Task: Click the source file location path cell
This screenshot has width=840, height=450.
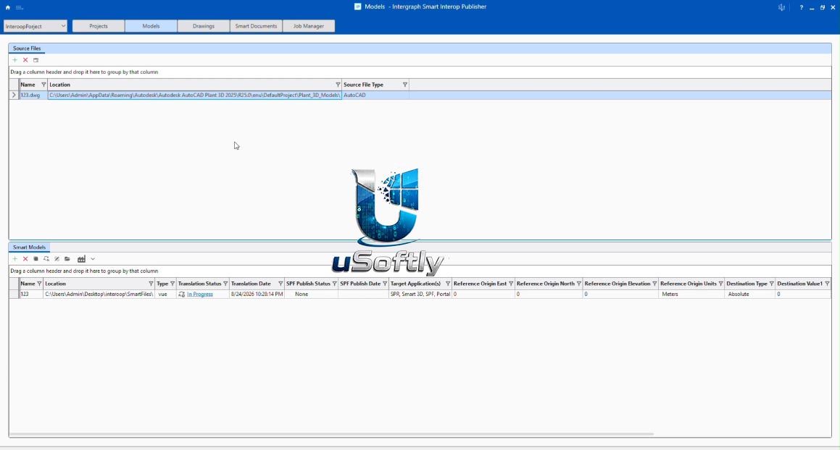Action: click(194, 95)
